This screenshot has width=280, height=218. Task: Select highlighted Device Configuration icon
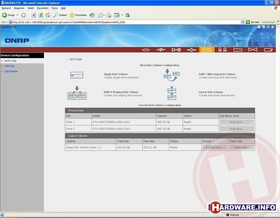click(207, 50)
